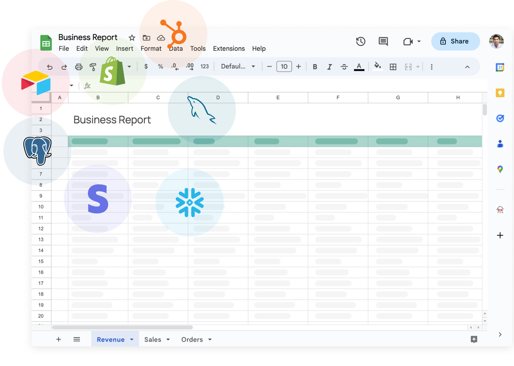This screenshot has height=366, width=514.
Task: Open version history clock icon
Action: pos(361,41)
